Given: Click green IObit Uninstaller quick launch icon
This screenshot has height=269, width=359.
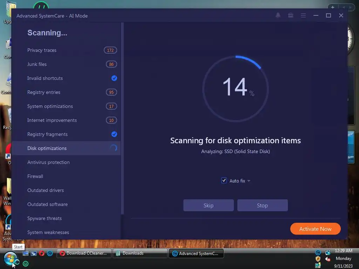Looking at the screenshot, I should 26,264.
